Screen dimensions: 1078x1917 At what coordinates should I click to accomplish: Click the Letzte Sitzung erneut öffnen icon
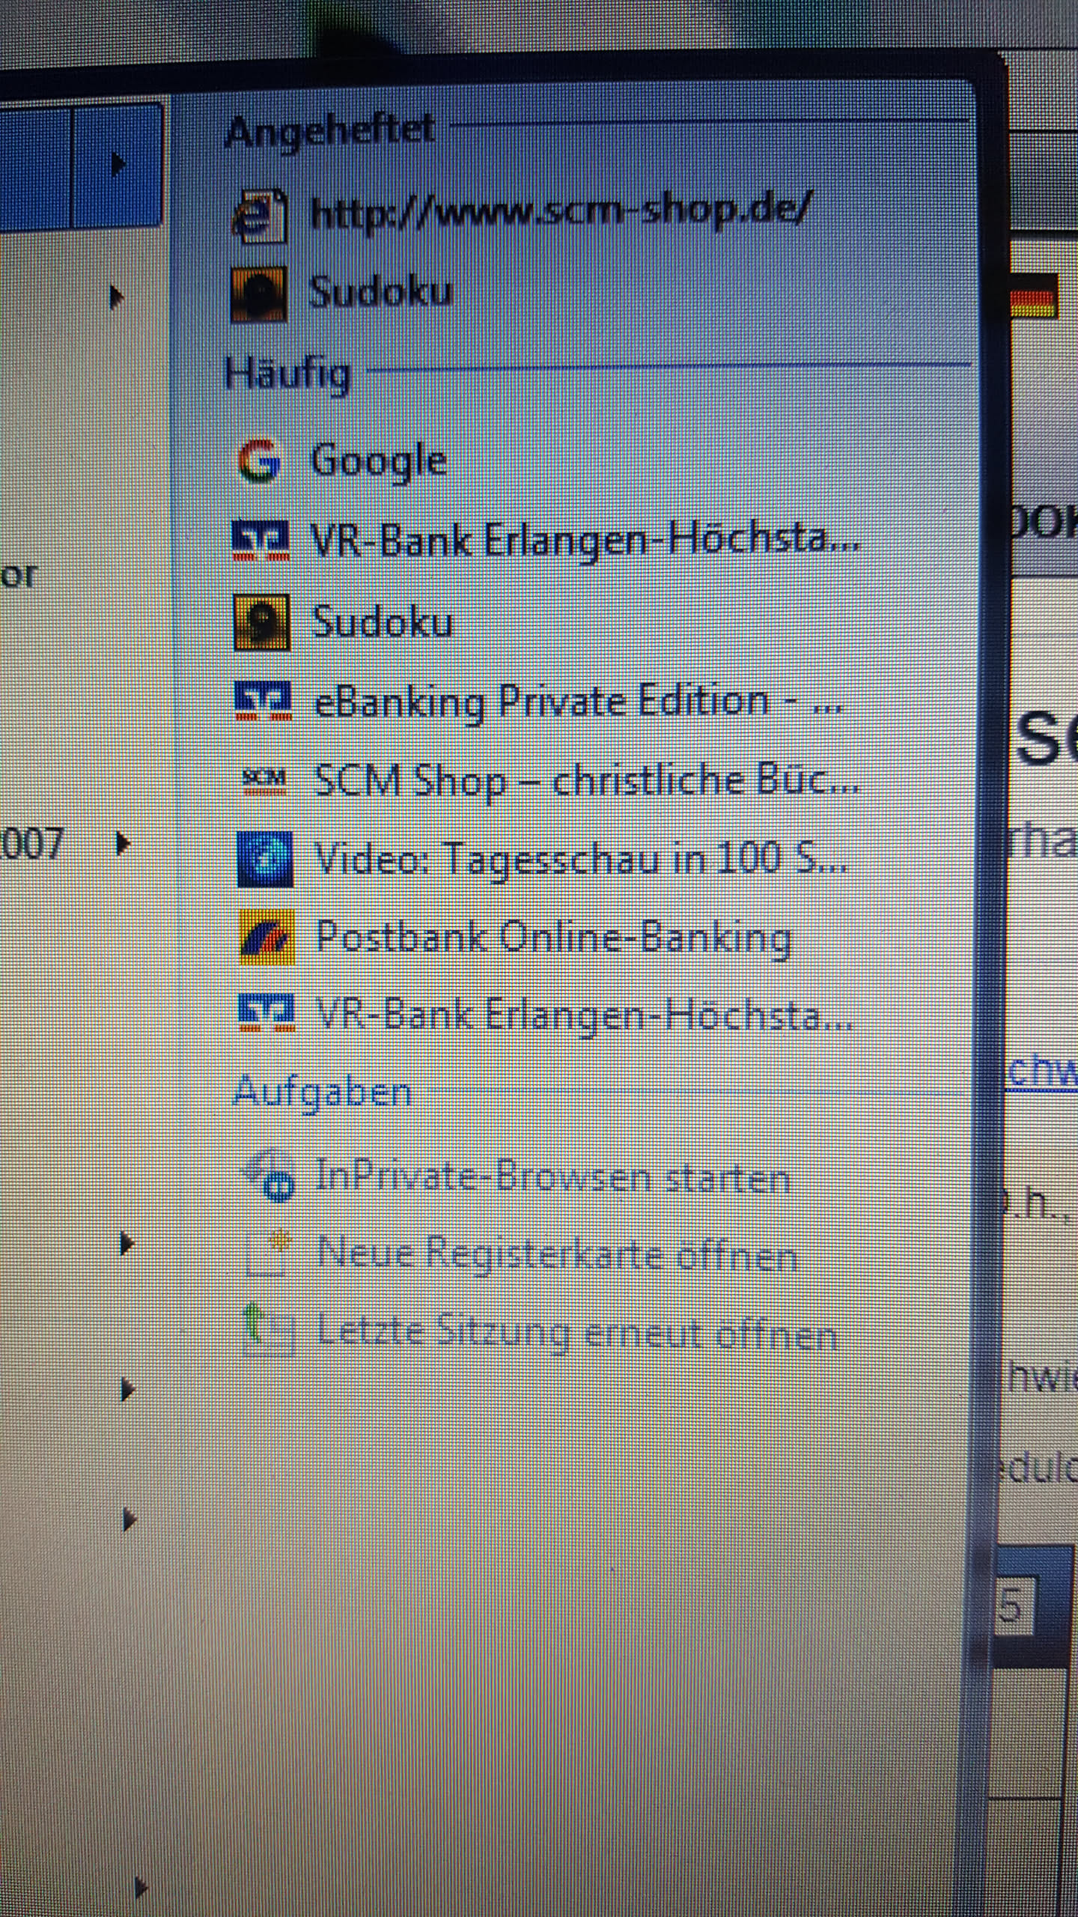click(269, 1331)
